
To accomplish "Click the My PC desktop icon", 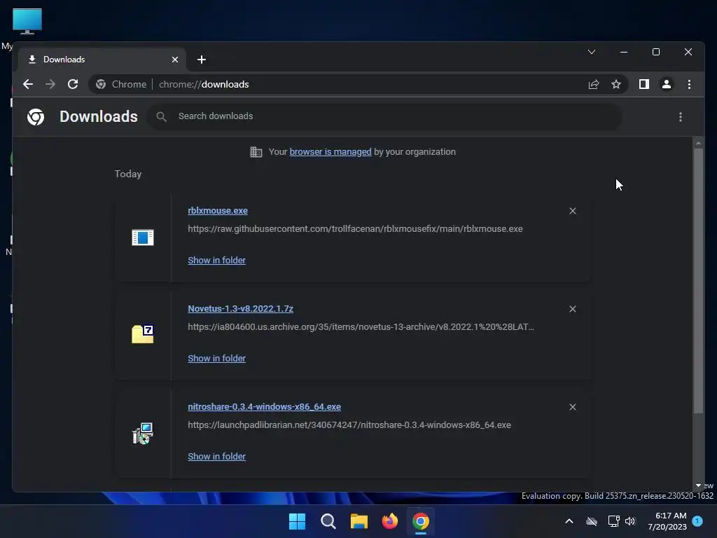I will [27, 21].
